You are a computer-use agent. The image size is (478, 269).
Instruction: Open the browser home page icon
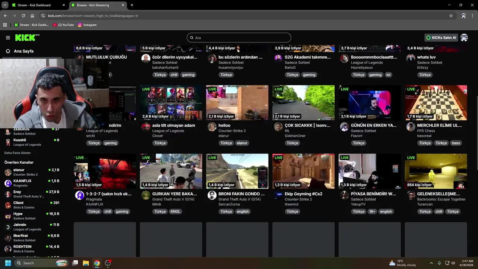click(x=32, y=16)
